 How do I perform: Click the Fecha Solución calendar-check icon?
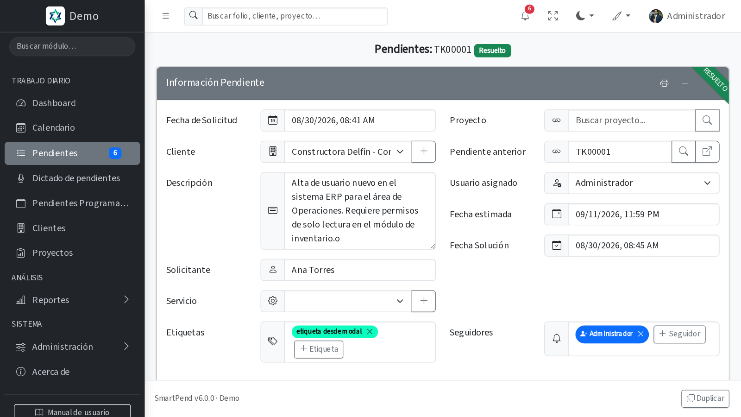(557, 246)
